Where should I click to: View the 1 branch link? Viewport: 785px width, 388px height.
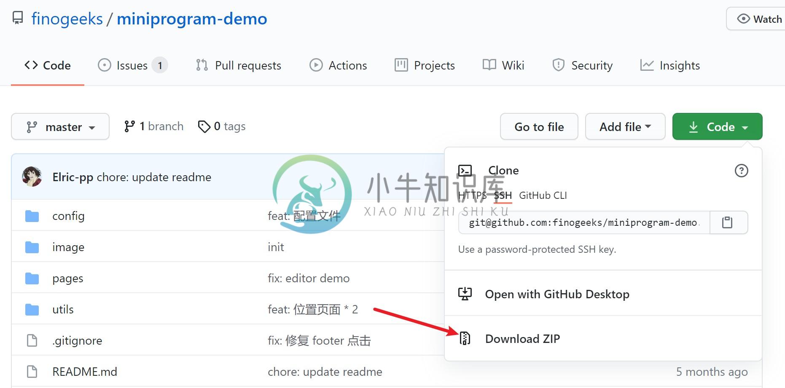[x=154, y=126]
